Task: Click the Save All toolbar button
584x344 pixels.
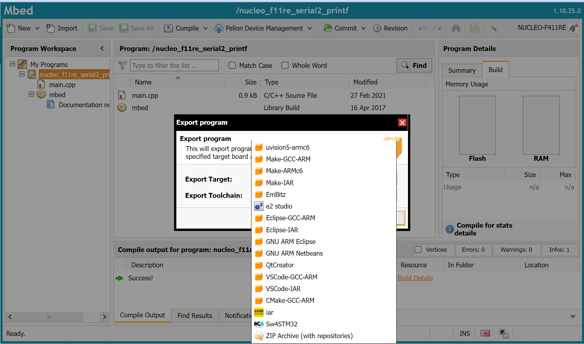Action: click(x=136, y=28)
